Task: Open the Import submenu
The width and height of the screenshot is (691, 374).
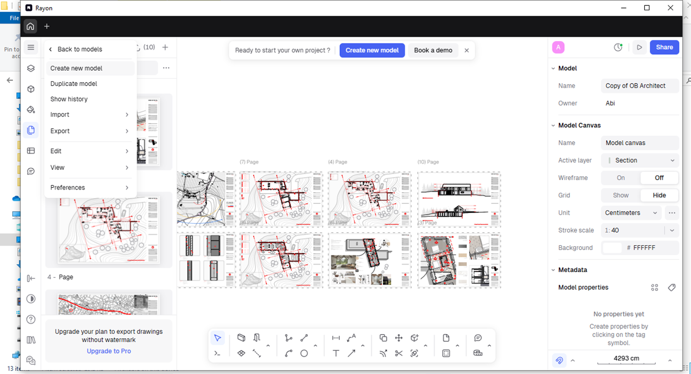Action: [x=90, y=115]
